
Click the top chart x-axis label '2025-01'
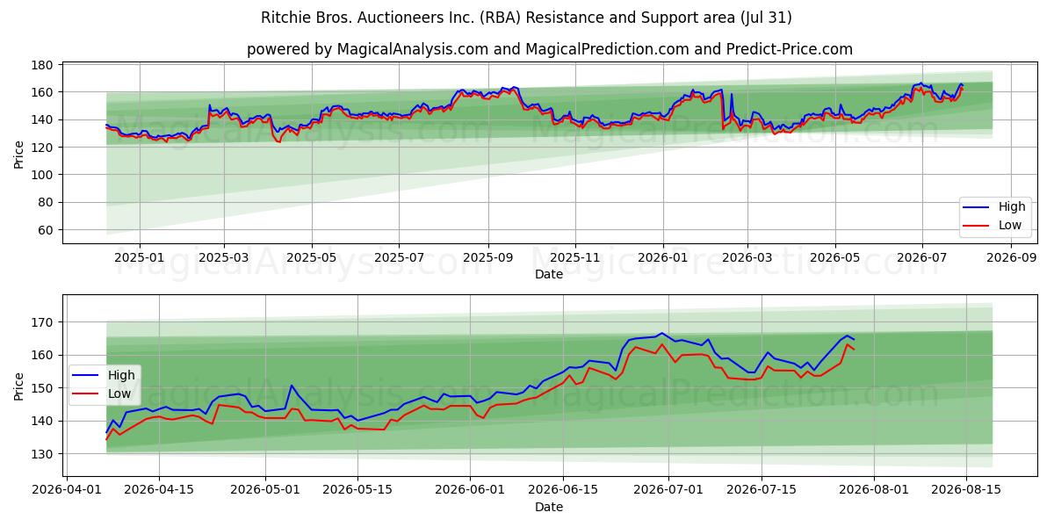[140, 259]
